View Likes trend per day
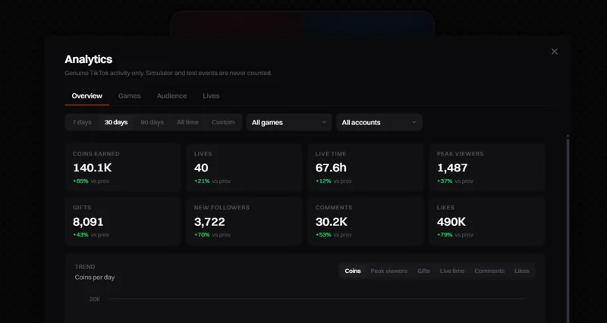Image resolution: width=607 pixels, height=323 pixels. (521, 271)
